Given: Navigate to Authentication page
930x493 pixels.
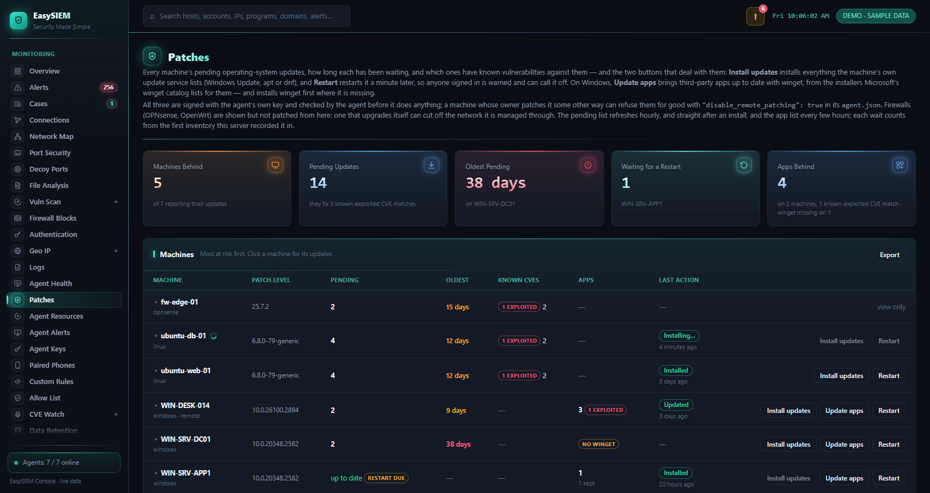Looking at the screenshot, I should point(64,235).
